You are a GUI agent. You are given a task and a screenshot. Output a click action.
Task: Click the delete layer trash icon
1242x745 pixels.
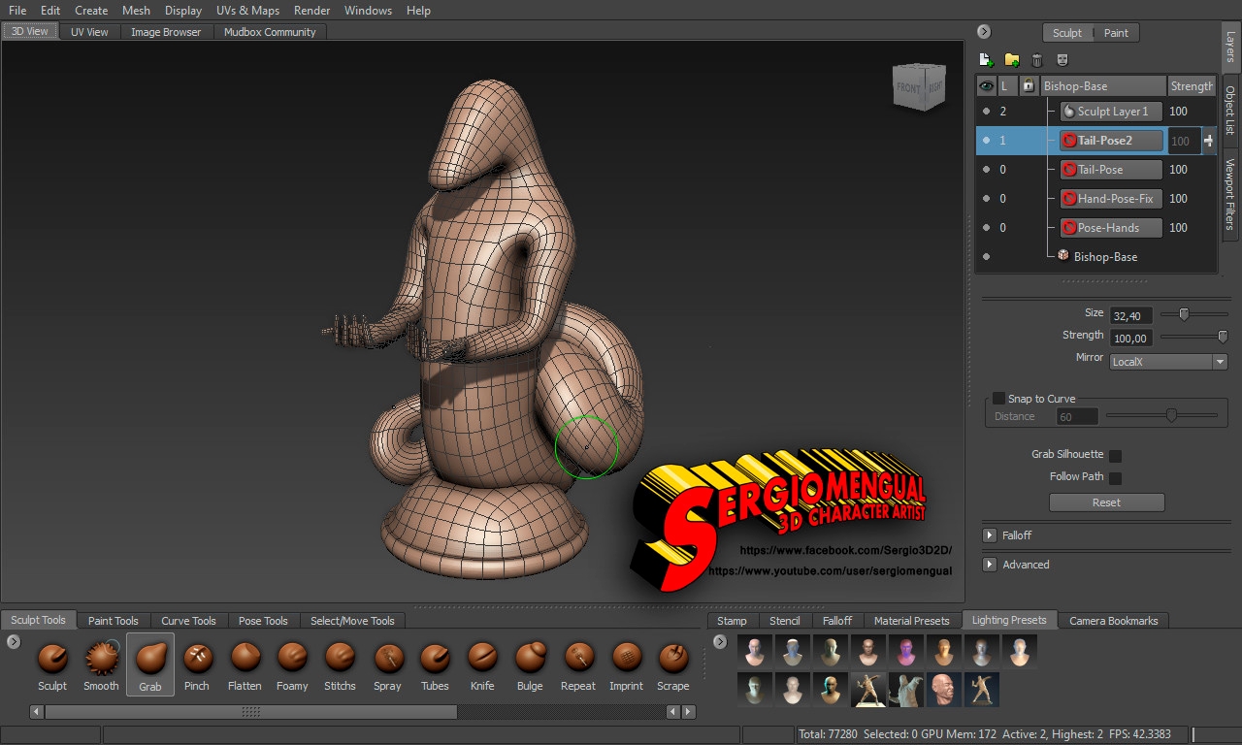pos(1037,60)
